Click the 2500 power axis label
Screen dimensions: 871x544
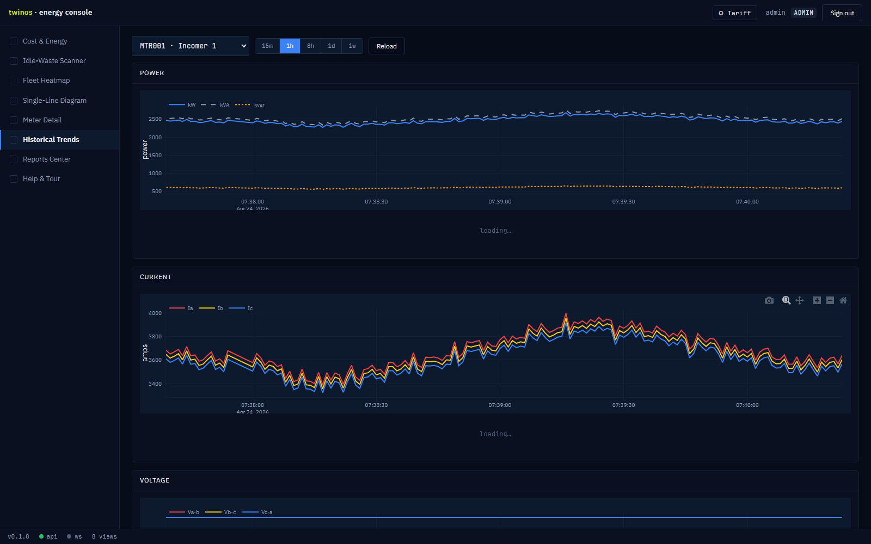point(155,119)
